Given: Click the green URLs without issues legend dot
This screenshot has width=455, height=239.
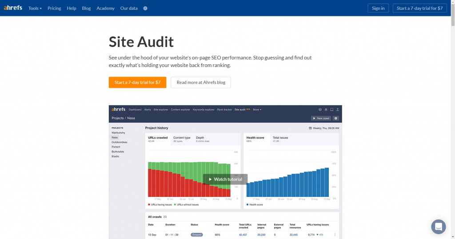Looking at the screenshot, I should coord(175,204).
